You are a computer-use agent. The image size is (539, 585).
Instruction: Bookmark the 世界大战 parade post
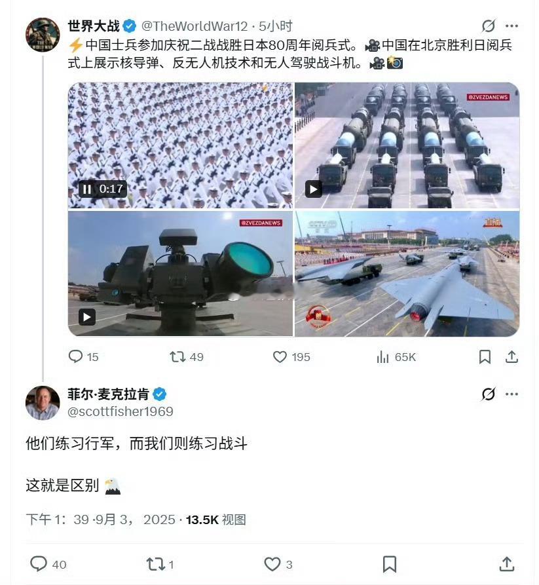pyautogui.click(x=485, y=357)
